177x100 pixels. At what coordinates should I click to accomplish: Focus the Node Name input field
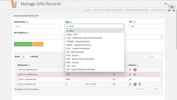click(x=37, y=26)
